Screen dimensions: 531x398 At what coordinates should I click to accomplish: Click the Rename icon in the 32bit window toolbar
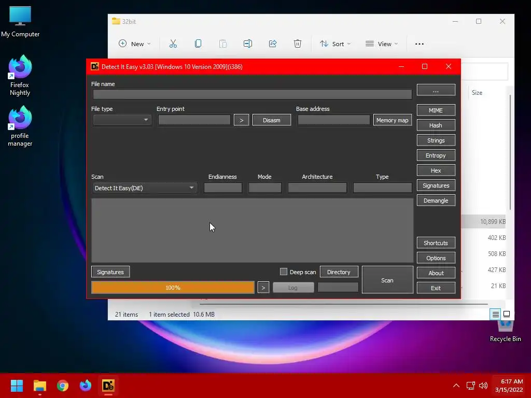tap(248, 44)
